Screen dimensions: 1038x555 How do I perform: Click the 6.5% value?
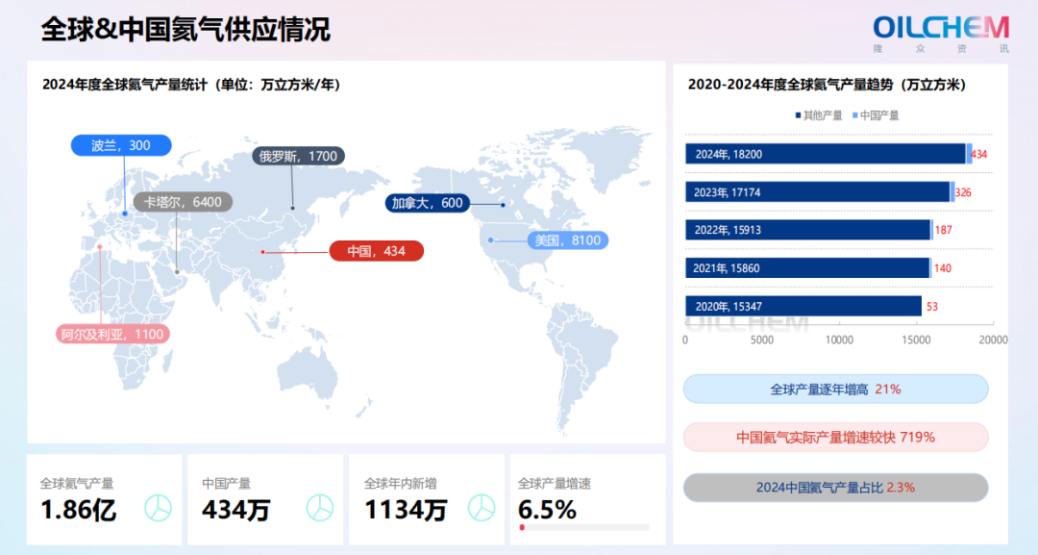tap(548, 510)
